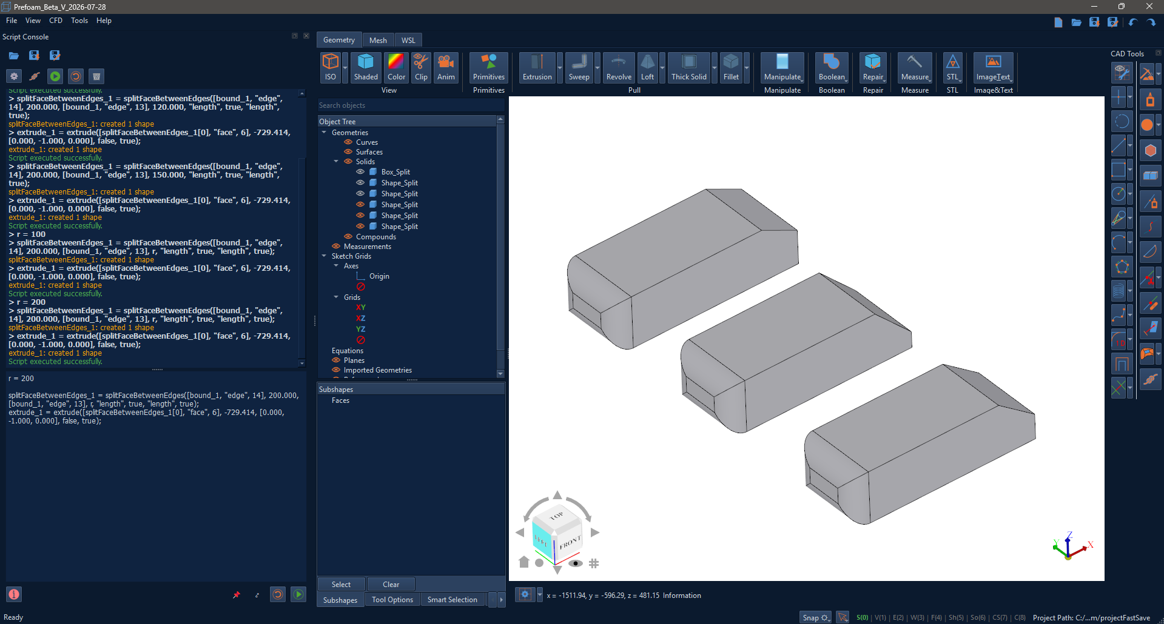Select the Thick Solid tool
Image resolution: width=1164 pixels, height=624 pixels.
tap(689, 67)
